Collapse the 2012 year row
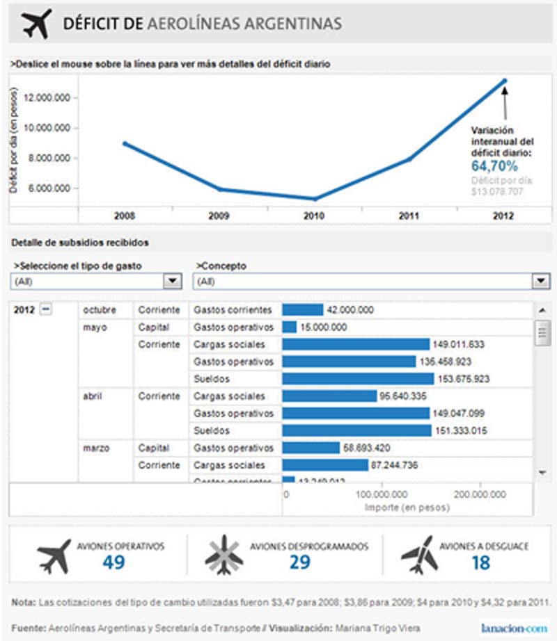Screen dimensions: 557x641 pyautogui.click(x=46, y=309)
